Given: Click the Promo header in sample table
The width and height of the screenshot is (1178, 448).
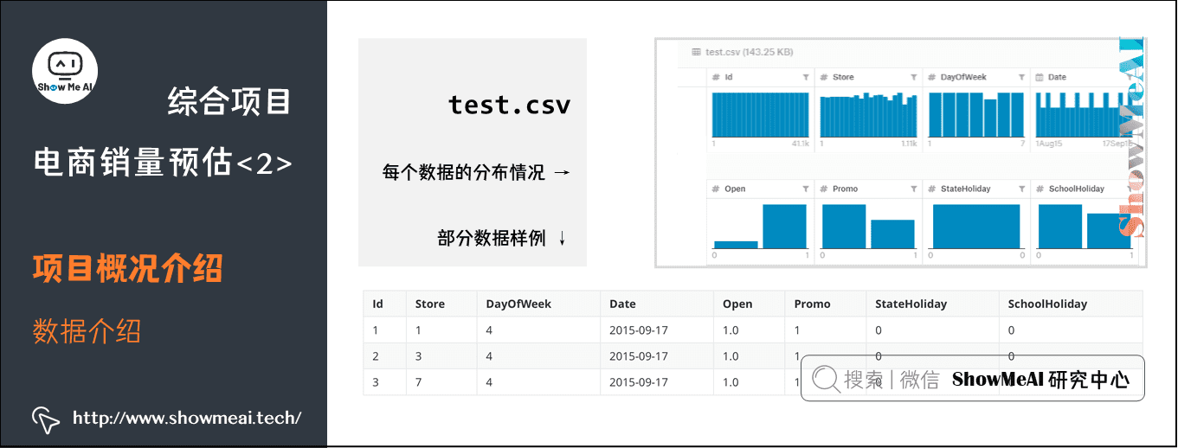Looking at the screenshot, I should pyautogui.click(x=812, y=304).
